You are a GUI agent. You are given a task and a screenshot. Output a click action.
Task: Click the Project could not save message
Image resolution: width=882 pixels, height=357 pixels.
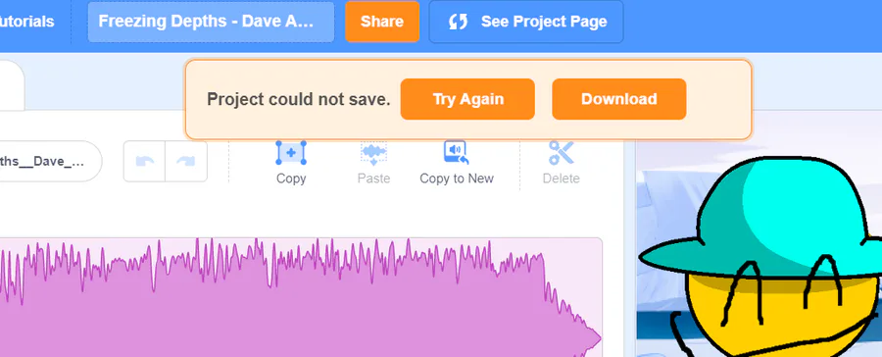(298, 100)
